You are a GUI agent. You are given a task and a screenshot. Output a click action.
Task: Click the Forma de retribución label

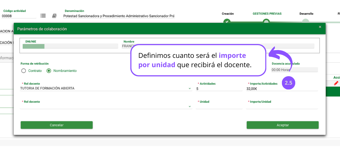[x=35, y=64]
